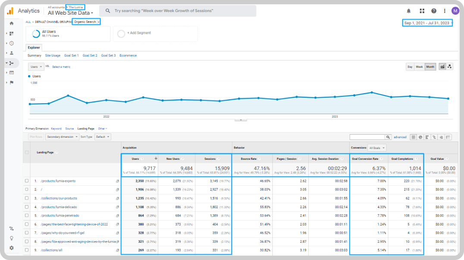Open the Organic Search channel dropdown
This screenshot has width=464, height=260.
(86, 22)
